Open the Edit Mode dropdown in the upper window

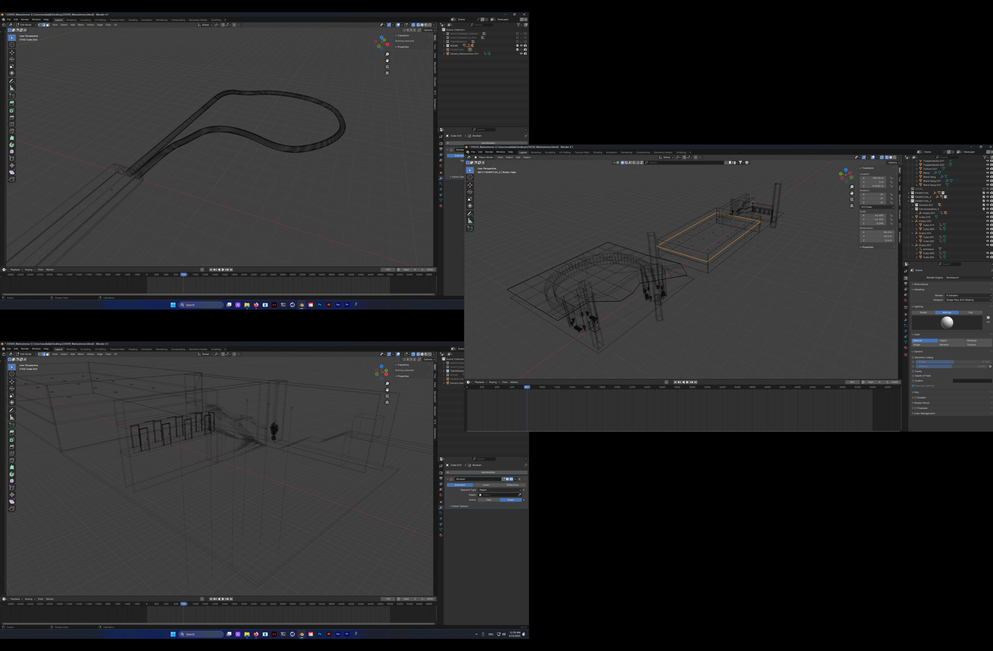(26, 25)
